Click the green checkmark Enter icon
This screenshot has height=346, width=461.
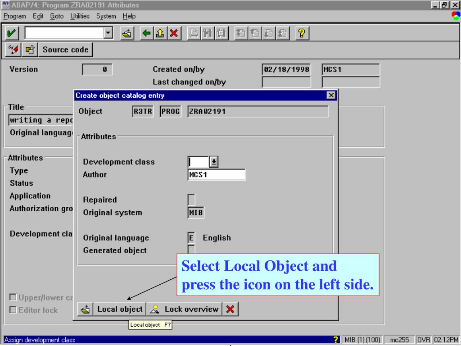click(x=12, y=33)
